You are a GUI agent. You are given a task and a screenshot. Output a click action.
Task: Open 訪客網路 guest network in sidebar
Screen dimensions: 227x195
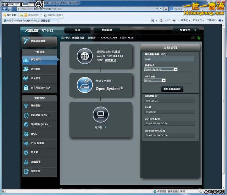(39, 69)
